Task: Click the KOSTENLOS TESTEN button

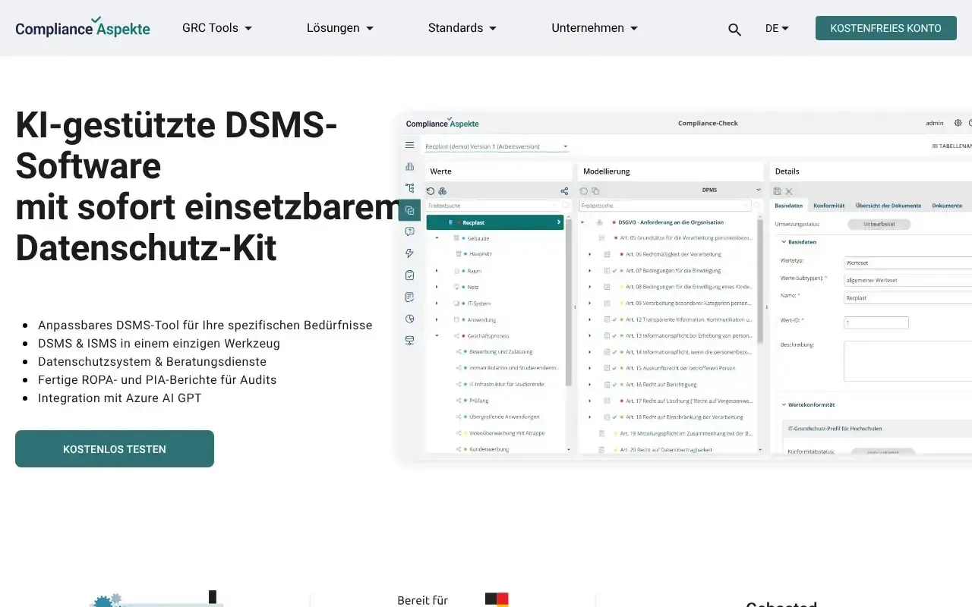Action: pos(114,448)
